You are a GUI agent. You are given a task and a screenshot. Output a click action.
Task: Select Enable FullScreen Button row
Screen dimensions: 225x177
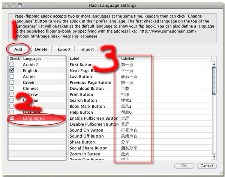tap(140, 118)
